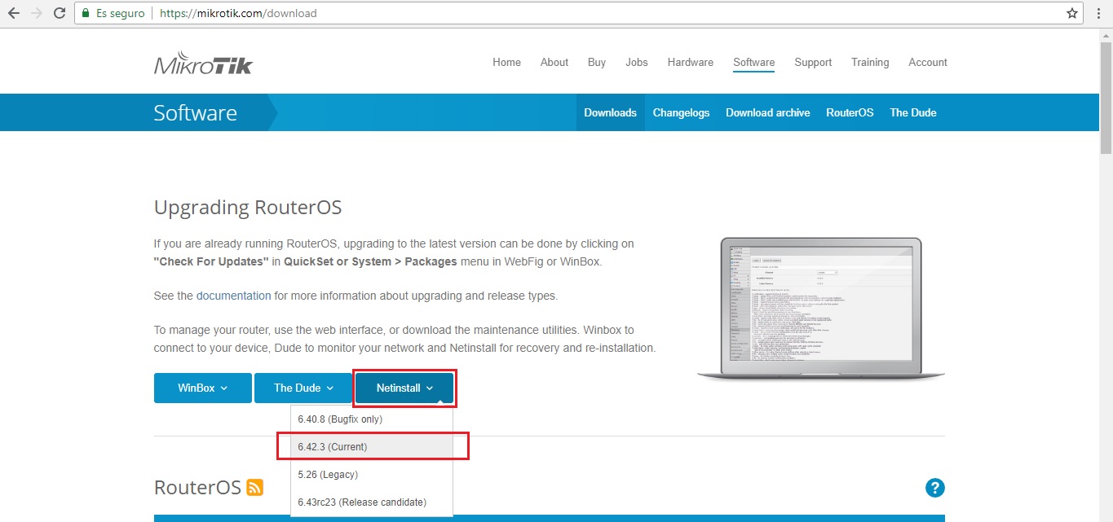Open the Account page
This screenshot has height=522, width=1113.
click(928, 62)
